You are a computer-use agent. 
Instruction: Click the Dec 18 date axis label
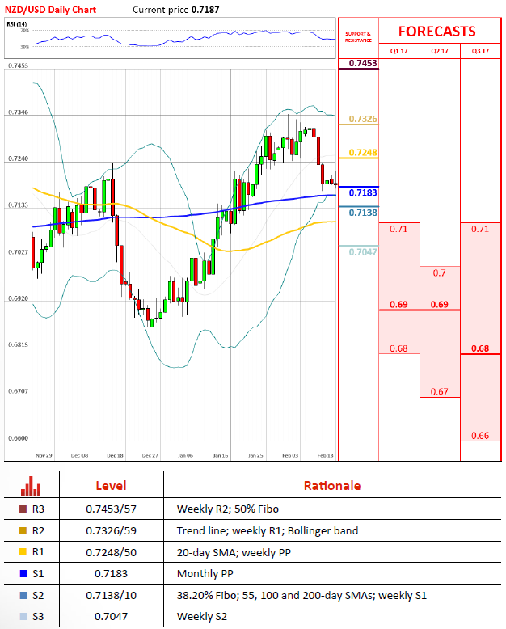coord(115,455)
